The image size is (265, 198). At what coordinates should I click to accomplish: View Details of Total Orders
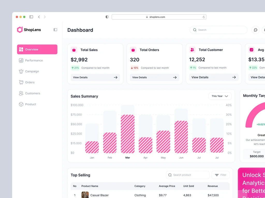click(154, 77)
